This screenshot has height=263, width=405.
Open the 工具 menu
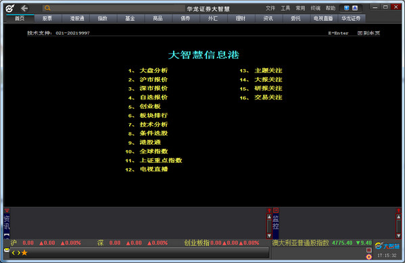(x=285, y=8)
